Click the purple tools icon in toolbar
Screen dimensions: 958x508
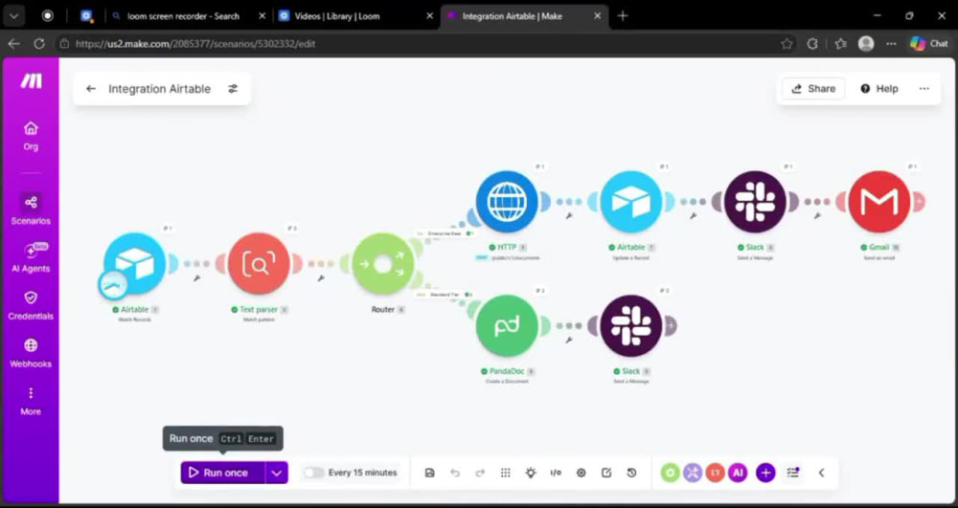coord(693,473)
